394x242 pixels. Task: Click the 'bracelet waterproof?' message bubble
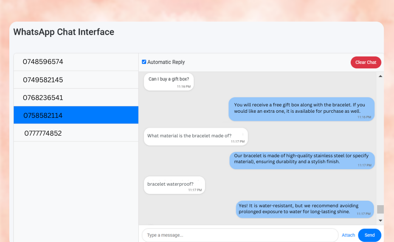coord(174,185)
